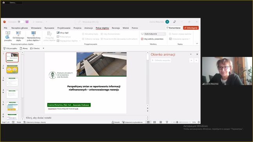Switch to Rysowanie tab
253x142 pixels.
pos(49,28)
